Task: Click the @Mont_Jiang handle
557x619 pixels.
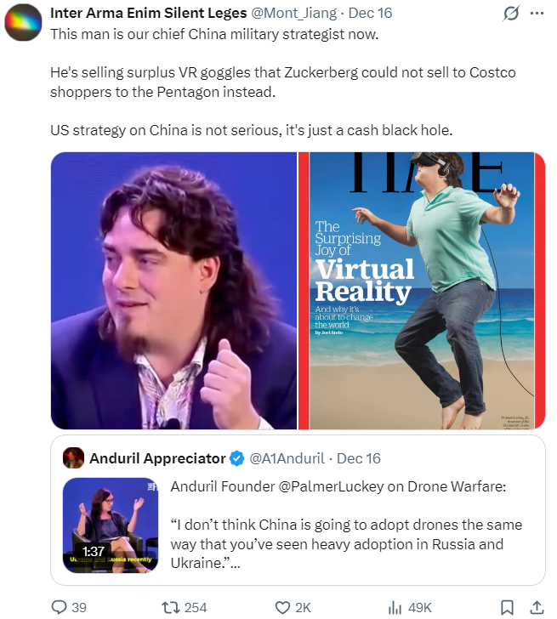Action: point(294,13)
